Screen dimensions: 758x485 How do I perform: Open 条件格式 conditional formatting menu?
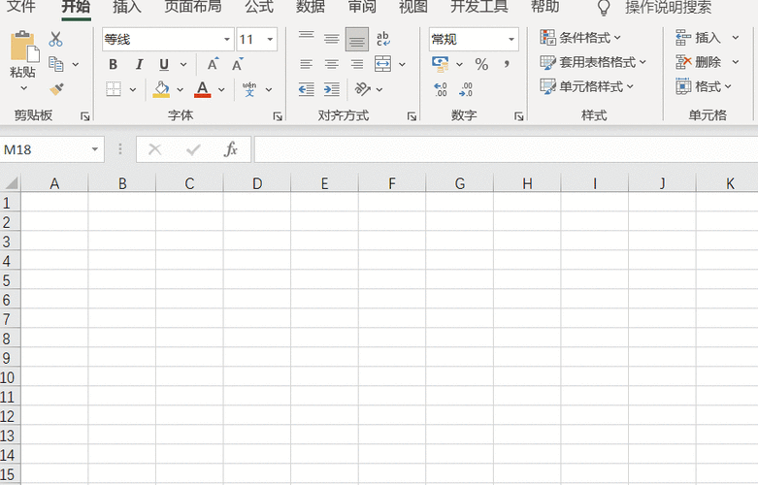tap(580, 37)
